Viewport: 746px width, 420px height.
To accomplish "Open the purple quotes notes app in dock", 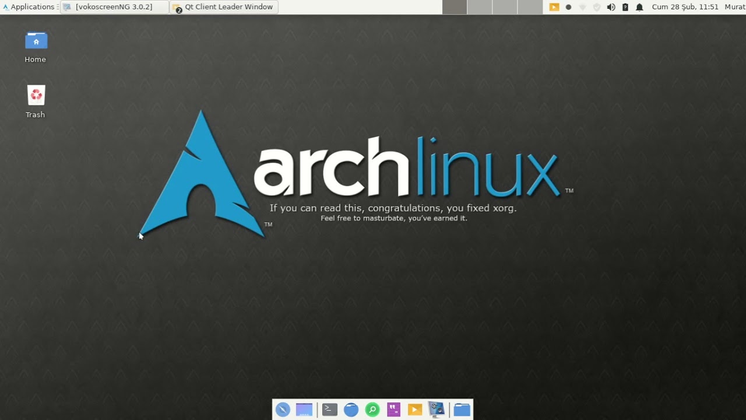I will tap(394, 409).
